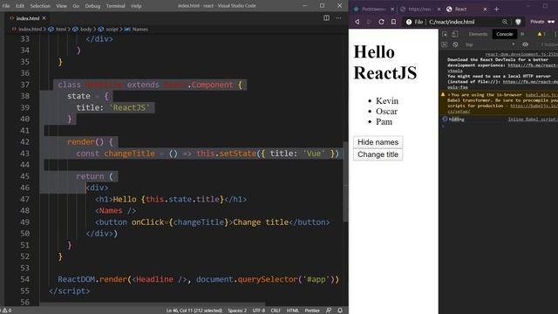Close the index.html editor tab

44,18
